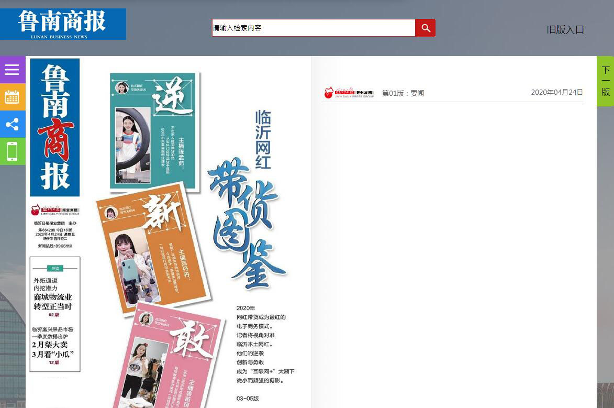This screenshot has height=408, width=614.
Task: Click the blue vertical 鲁南商报 masthead
Action: [55, 127]
